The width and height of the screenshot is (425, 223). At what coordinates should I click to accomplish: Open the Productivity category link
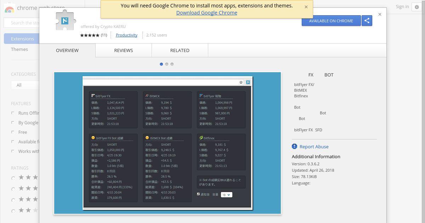click(126, 35)
